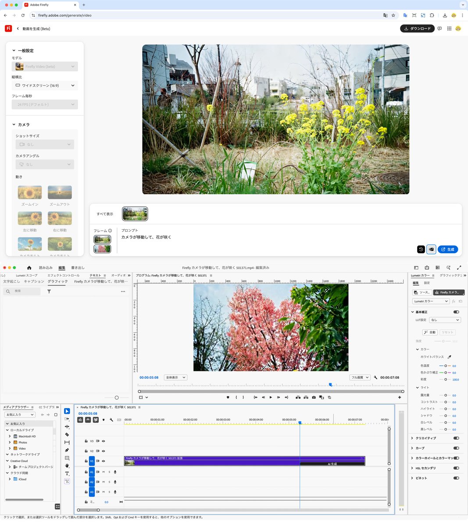
Task: Click the button editor plus icon
Action: point(400,398)
